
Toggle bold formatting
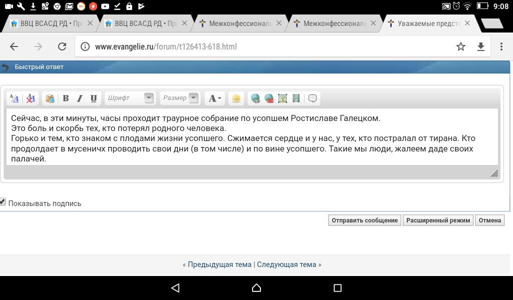[x=66, y=98]
